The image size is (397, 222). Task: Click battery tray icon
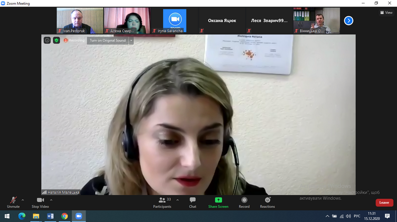[x=334, y=216]
